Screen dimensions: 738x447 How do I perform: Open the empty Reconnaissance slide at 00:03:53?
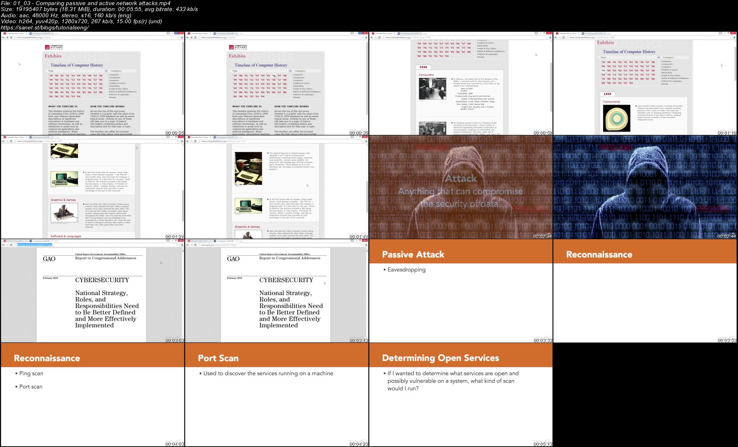pyautogui.click(x=645, y=291)
